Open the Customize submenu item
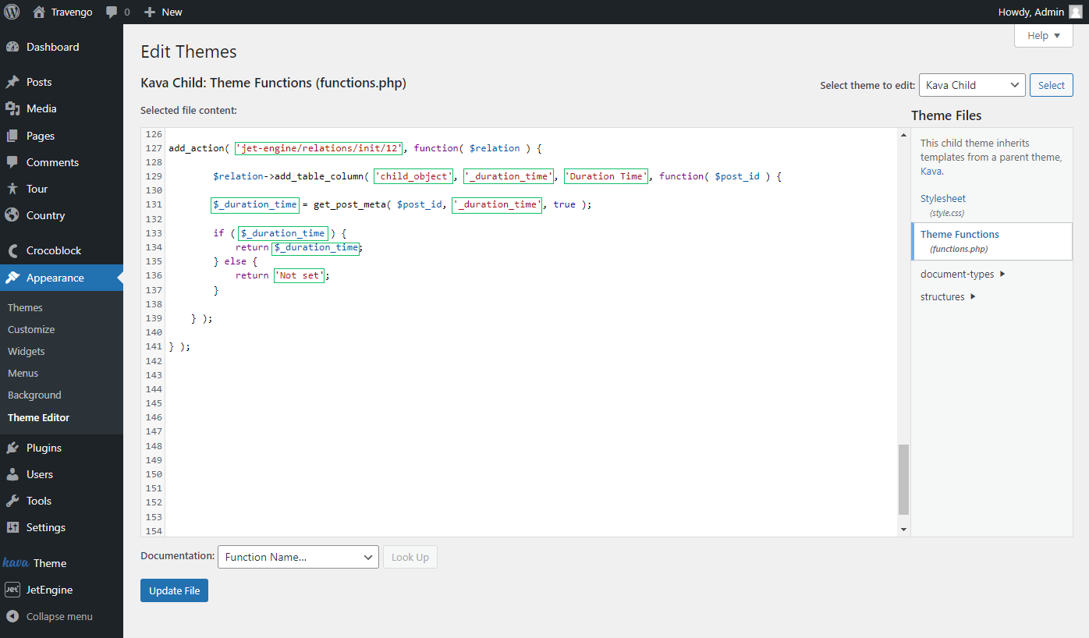The height and width of the screenshot is (638, 1089). coord(31,329)
